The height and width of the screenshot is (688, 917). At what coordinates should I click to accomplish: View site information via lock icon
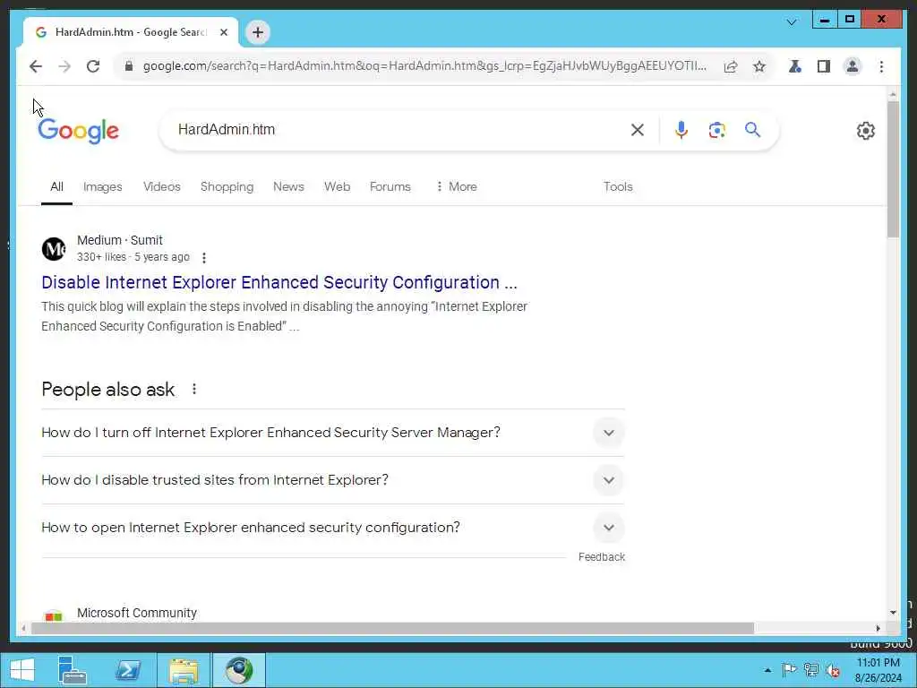(129, 66)
